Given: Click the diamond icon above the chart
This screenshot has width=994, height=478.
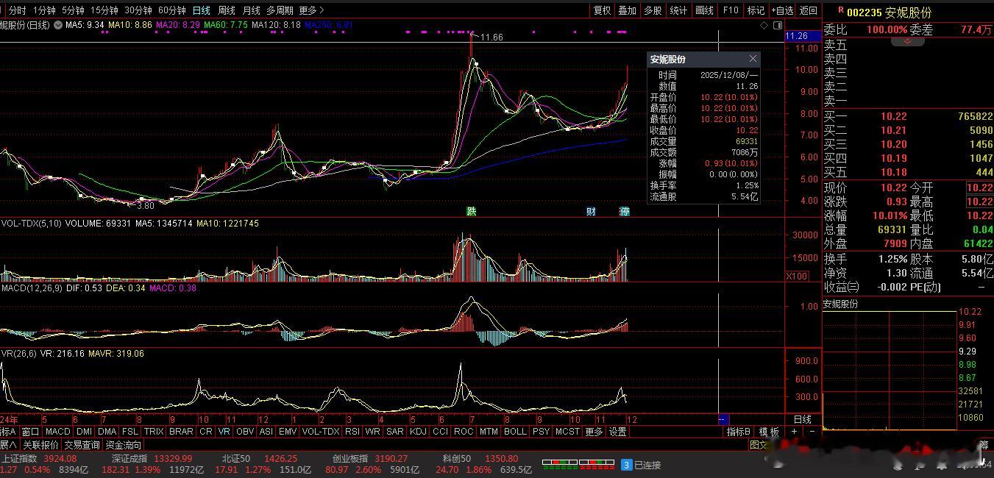Looking at the screenshot, I should click(x=764, y=25).
